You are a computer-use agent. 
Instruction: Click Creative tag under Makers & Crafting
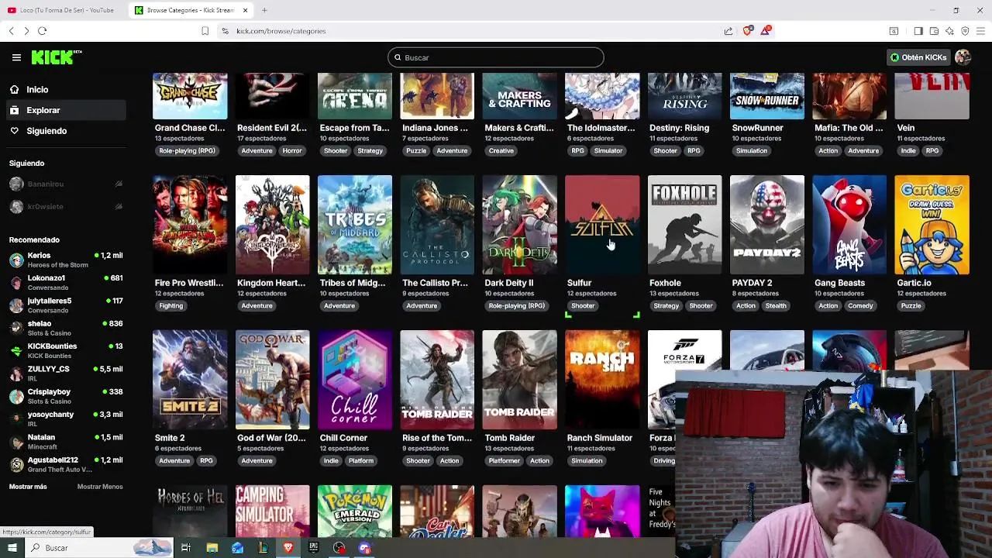click(x=501, y=151)
